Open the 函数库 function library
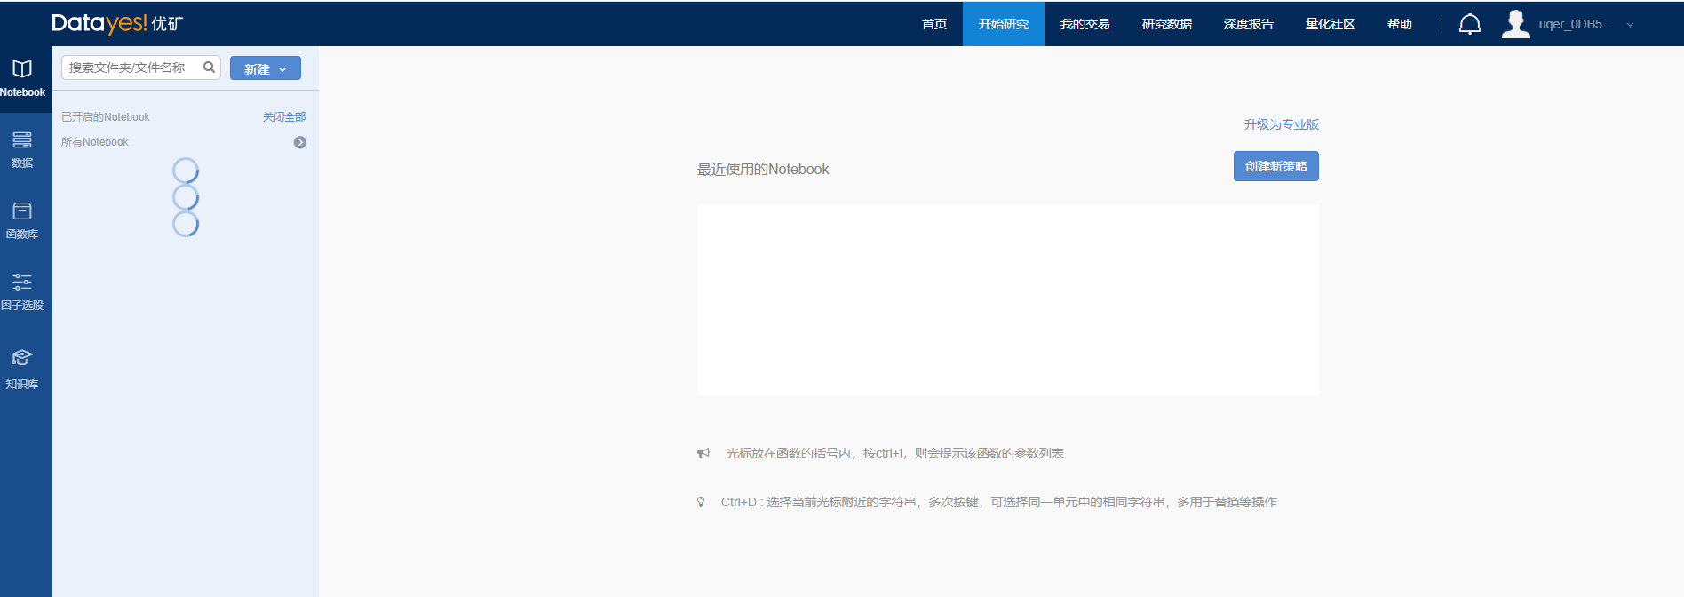 [22, 220]
